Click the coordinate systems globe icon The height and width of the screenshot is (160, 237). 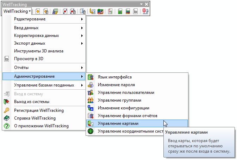point(91,131)
